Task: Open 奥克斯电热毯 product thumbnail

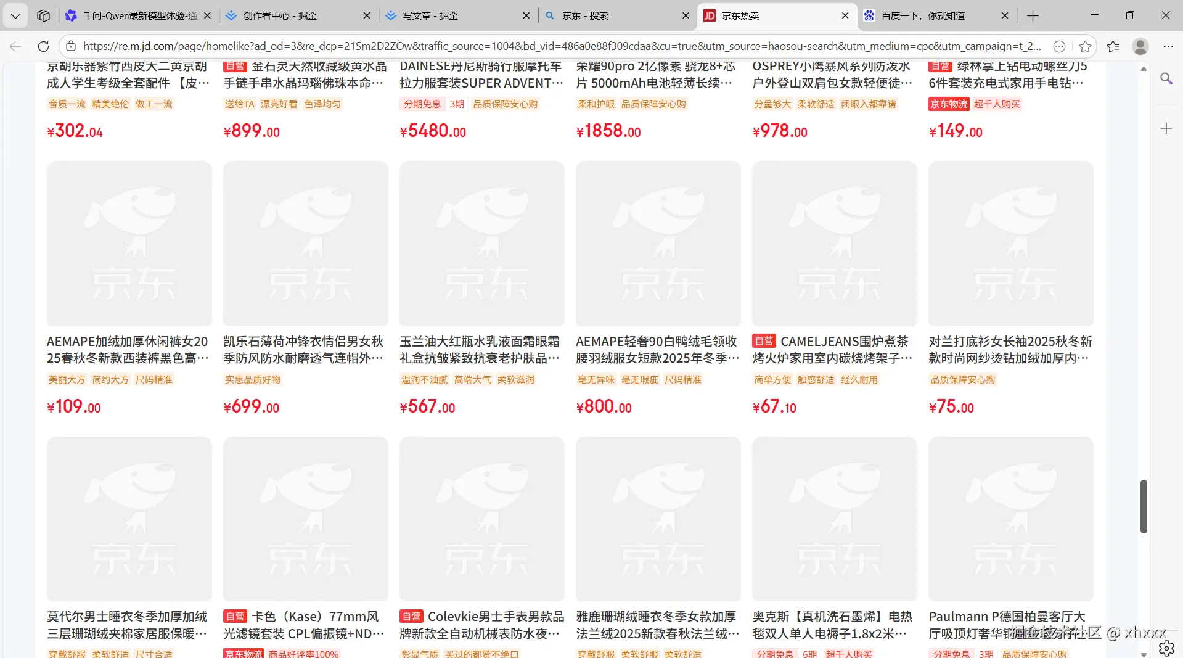Action: (835, 519)
